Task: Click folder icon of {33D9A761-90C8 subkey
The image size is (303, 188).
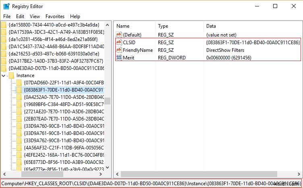Action: point(19,133)
